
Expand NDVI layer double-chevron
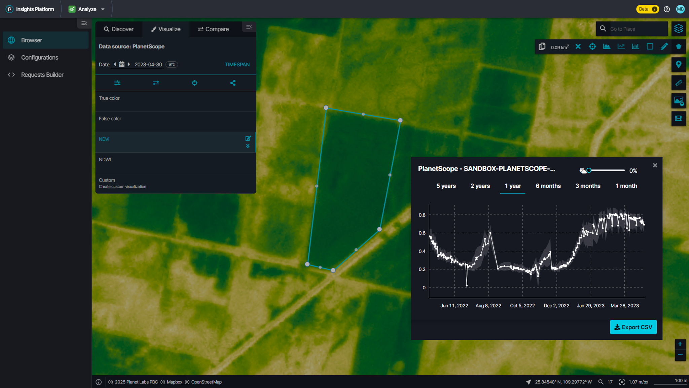click(x=248, y=146)
